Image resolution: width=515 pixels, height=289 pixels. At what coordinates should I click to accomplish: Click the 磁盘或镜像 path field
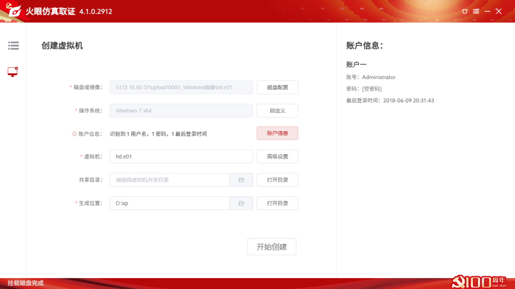coord(181,87)
